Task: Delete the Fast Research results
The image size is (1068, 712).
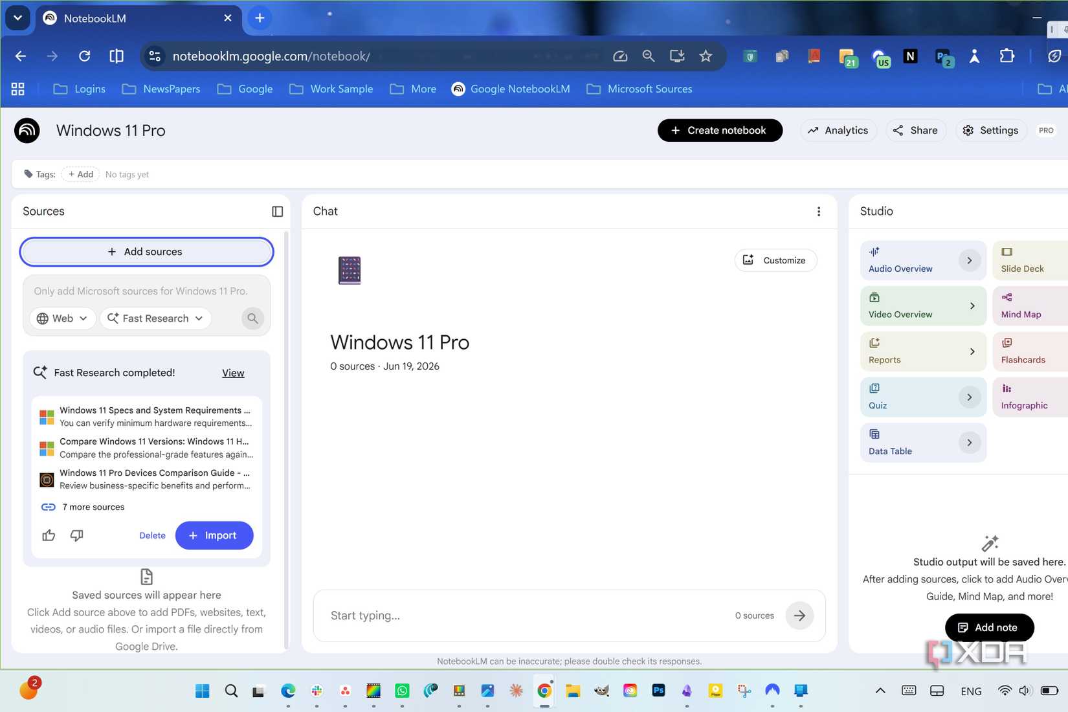Action: tap(152, 535)
